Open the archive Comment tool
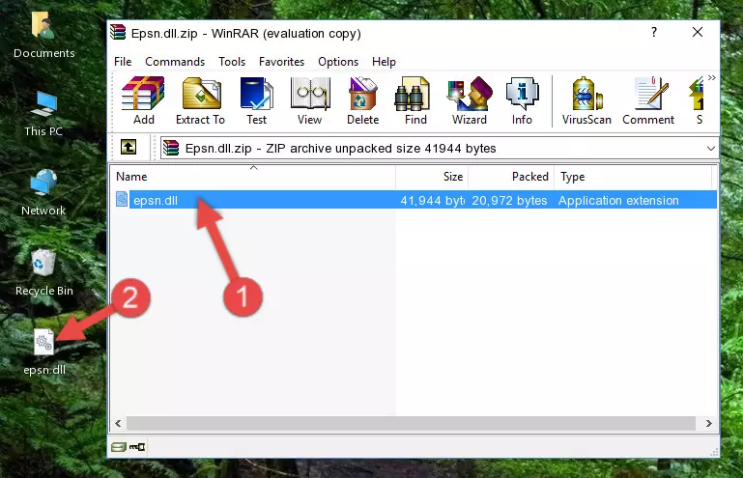 point(648,100)
